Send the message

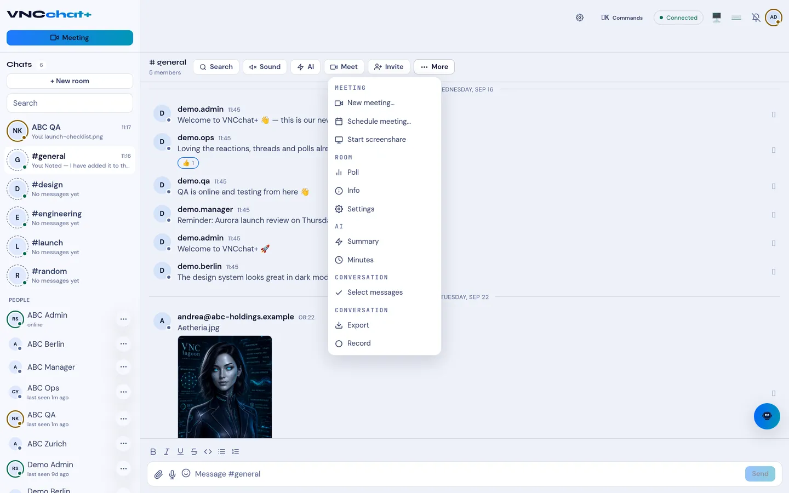[760, 474]
